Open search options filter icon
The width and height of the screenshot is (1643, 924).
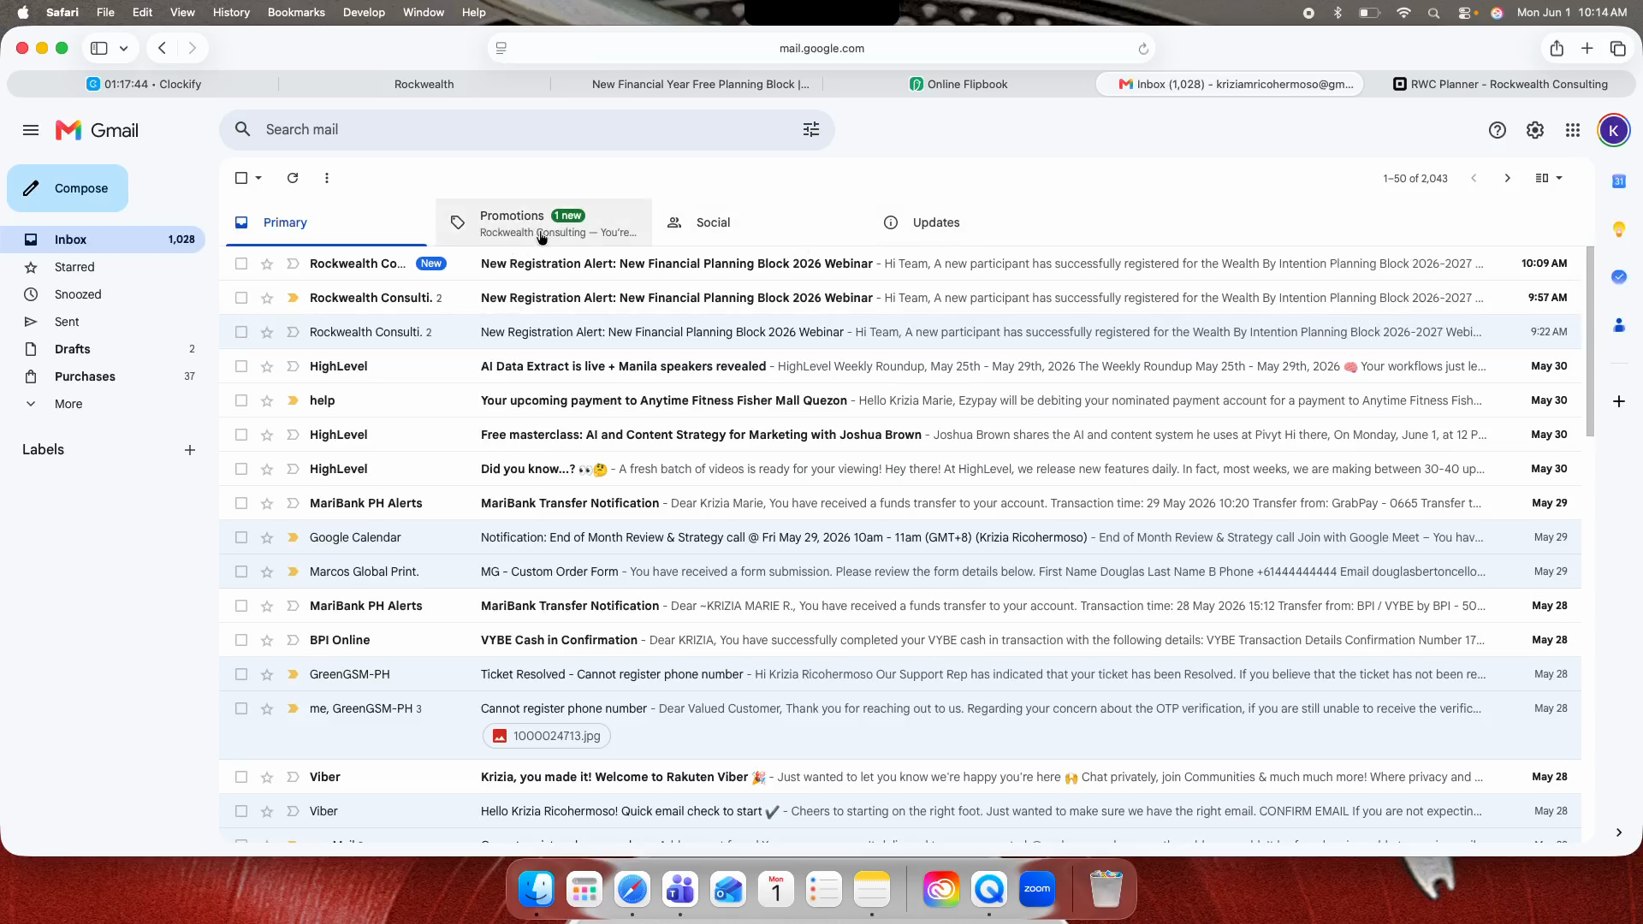811,129
